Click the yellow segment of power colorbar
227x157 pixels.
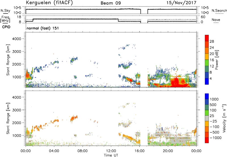[x=207, y=56]
